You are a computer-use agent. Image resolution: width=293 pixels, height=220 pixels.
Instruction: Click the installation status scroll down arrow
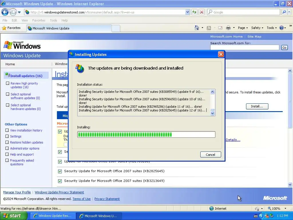click(x=213, y=113)
